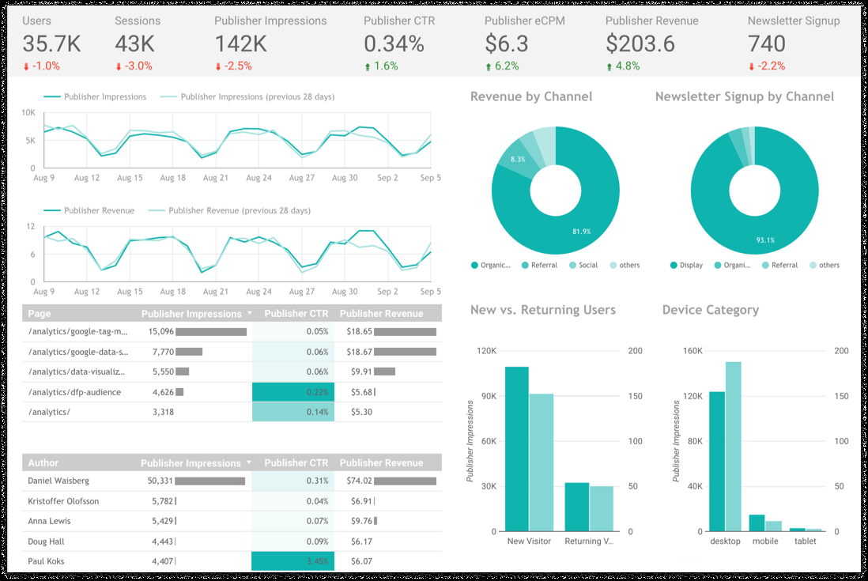Click Display legend dot in Newsletter Signup chart

[674, 265]
